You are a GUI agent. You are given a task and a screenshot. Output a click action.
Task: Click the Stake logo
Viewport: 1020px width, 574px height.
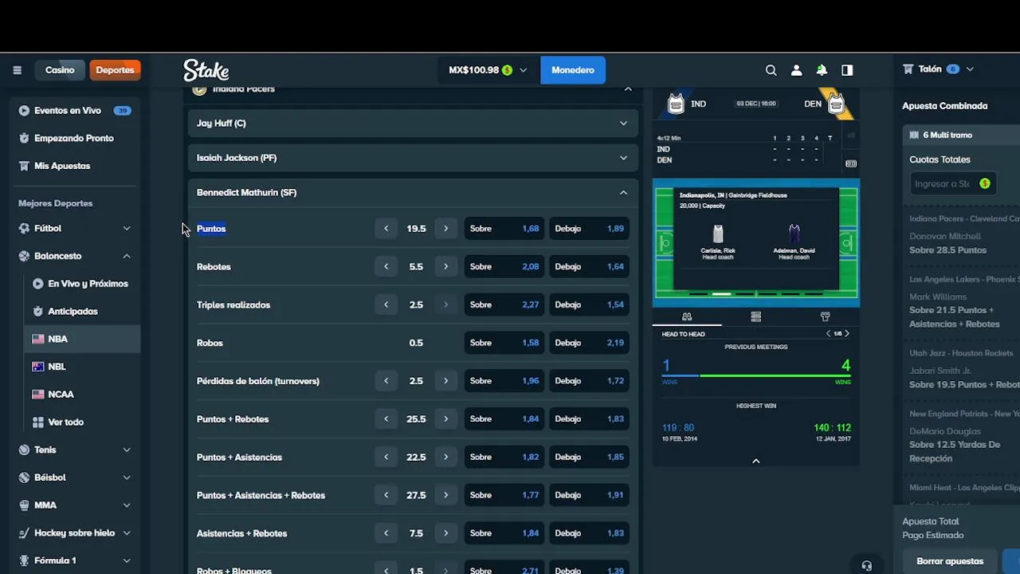(x=206, y=70)
